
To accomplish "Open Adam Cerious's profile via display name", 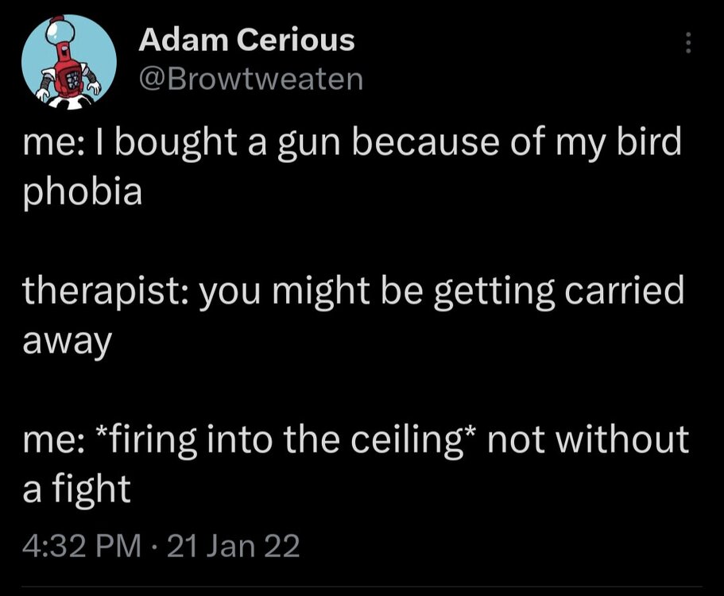I will point(246,41).
